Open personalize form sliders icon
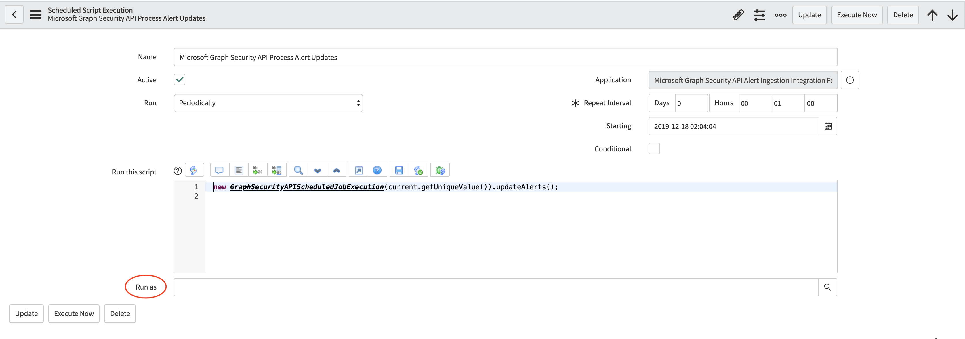965x339 pixels. click(759, 15)
